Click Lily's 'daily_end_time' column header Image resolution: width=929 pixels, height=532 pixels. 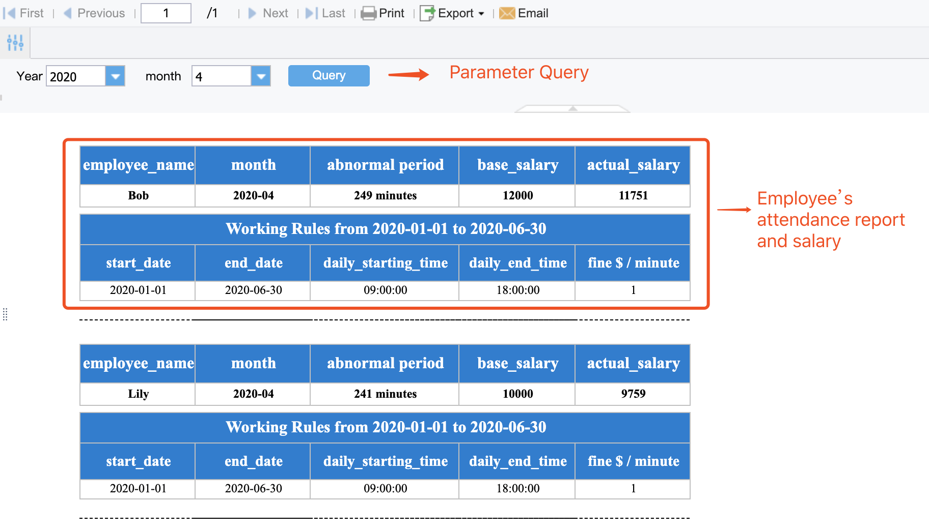[x=517, y=461]
